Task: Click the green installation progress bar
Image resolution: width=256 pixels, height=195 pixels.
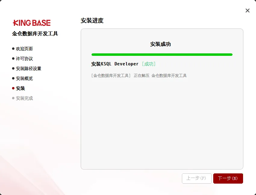Action: coord(162,55)
